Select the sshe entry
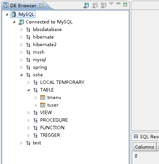 [x=38, y=75]
